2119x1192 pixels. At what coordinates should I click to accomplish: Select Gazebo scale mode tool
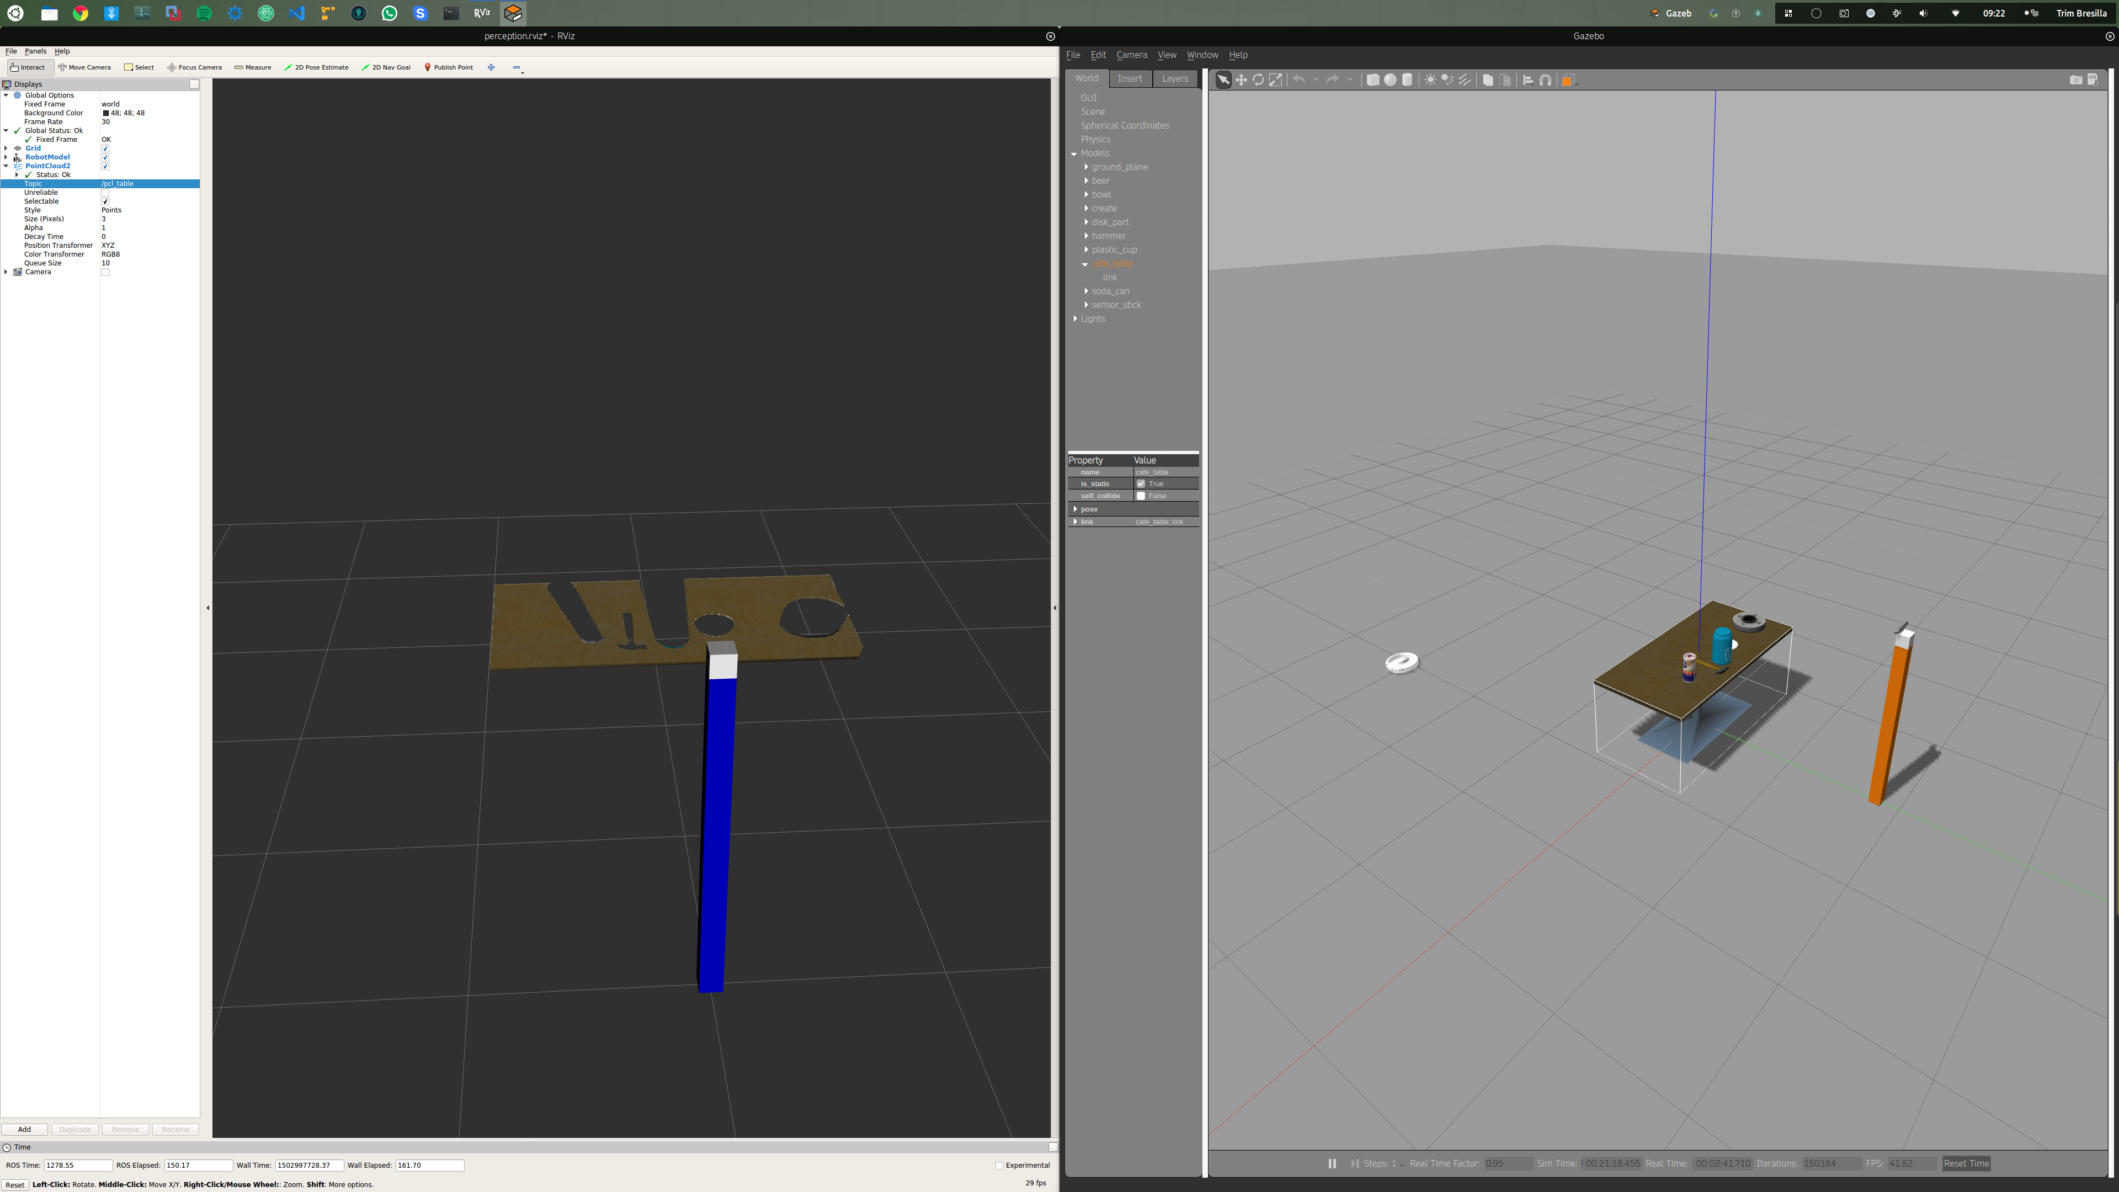coord(1275,80)
